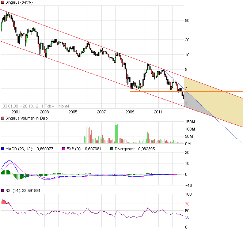Click the Singulus Volumen legend color square

coord(3,118)
